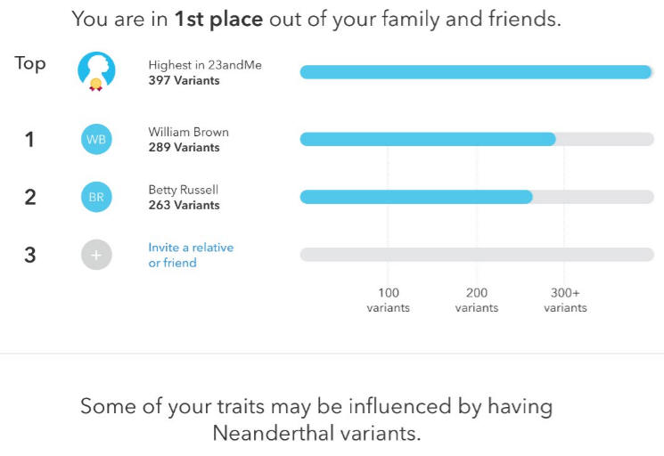Viewport: 664px width, 456px height.
Task: Click the empty gray bar in row 3
Action: coord(477,255)
